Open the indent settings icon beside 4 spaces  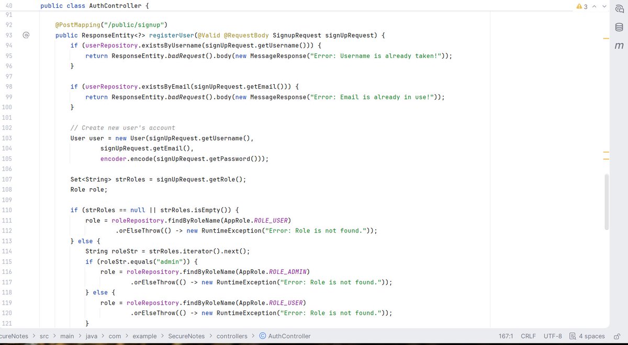tap(573, 336)
